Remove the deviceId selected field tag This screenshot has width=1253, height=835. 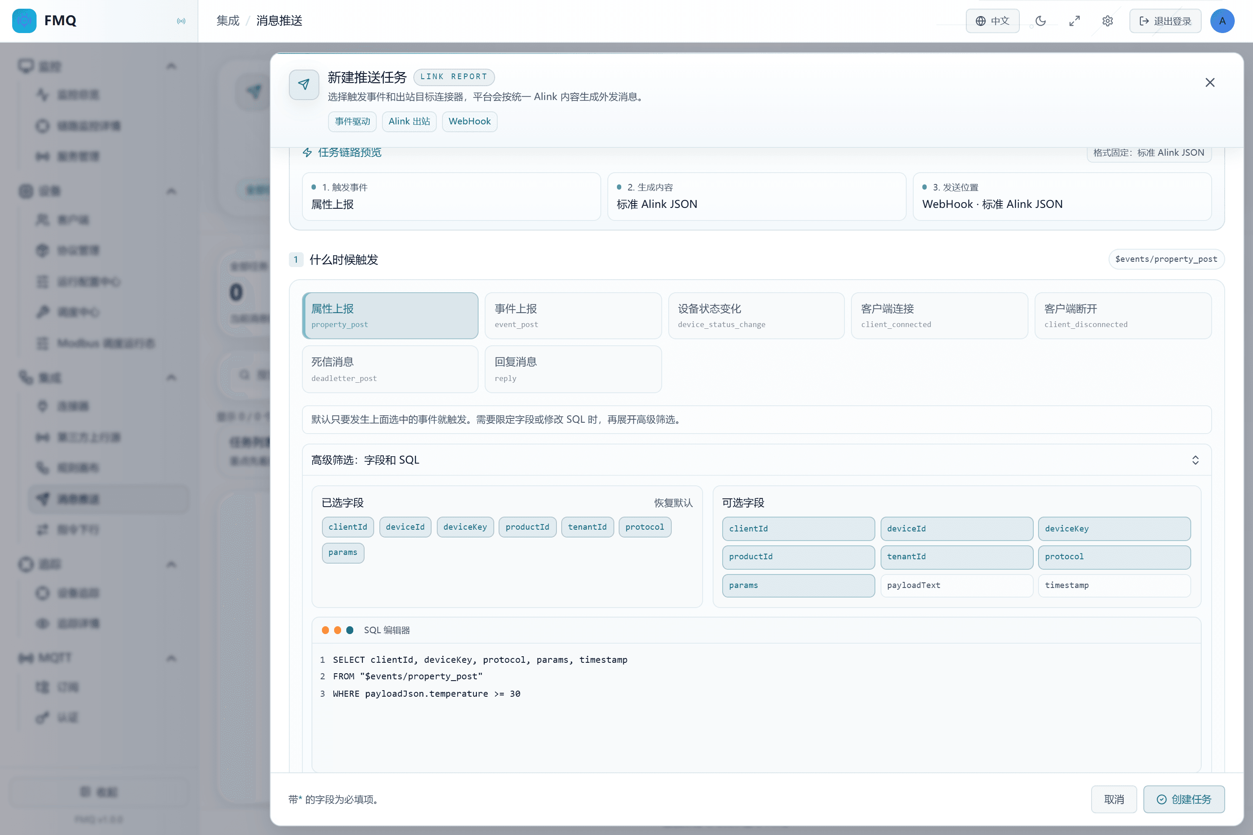click(x=405, y=527)
